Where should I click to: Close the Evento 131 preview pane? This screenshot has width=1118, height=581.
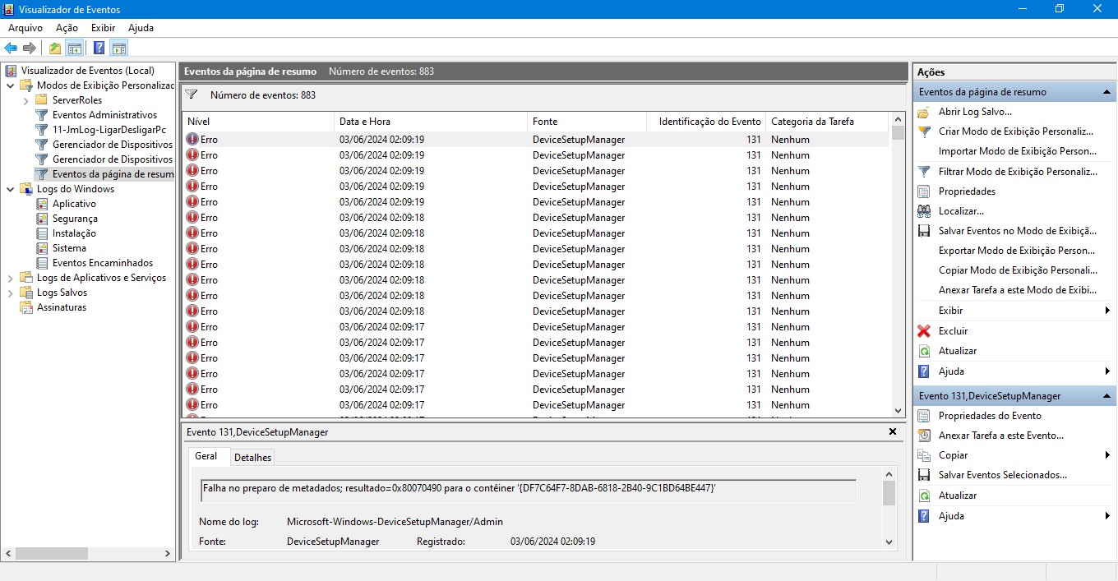893,431
